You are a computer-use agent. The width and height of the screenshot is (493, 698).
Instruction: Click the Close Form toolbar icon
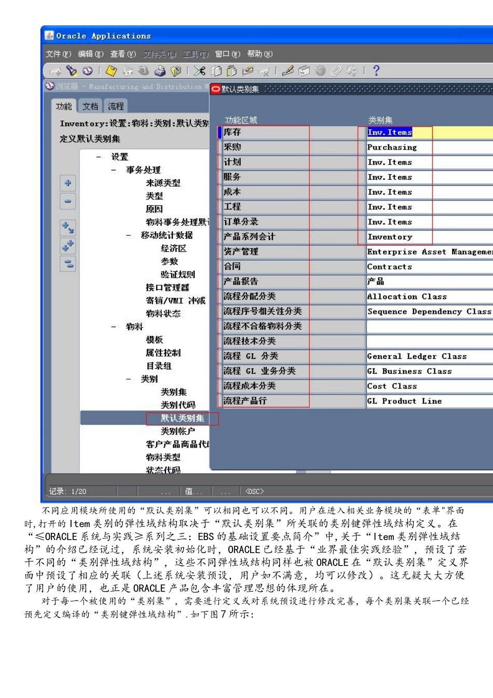[176, 71]
